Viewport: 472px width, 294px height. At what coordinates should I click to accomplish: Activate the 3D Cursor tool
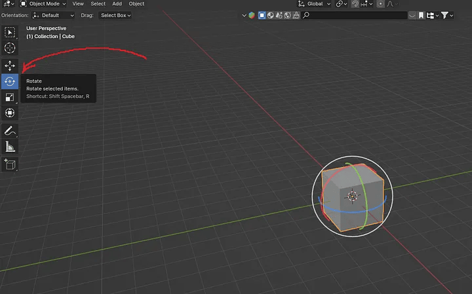click(10, 48)
